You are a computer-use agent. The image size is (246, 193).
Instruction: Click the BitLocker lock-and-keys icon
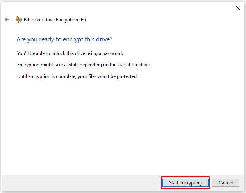click(x=18, y=19)
